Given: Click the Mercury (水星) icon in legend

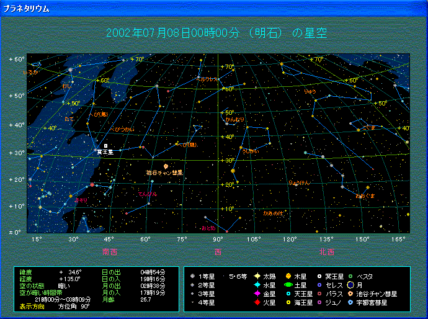Looking at the screenshot, I should (x=257, y=285).
